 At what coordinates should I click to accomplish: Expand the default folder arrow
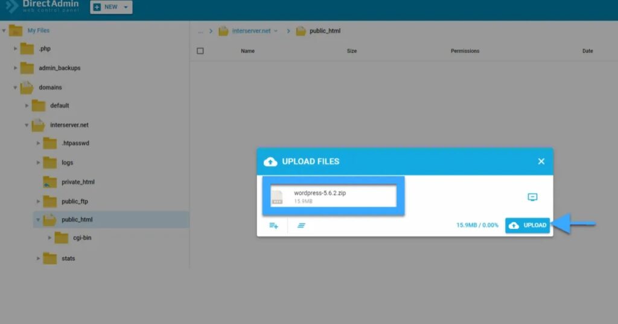(27, 105)
